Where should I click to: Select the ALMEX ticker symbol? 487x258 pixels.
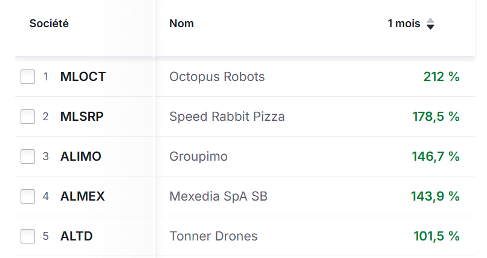[82, 196]
